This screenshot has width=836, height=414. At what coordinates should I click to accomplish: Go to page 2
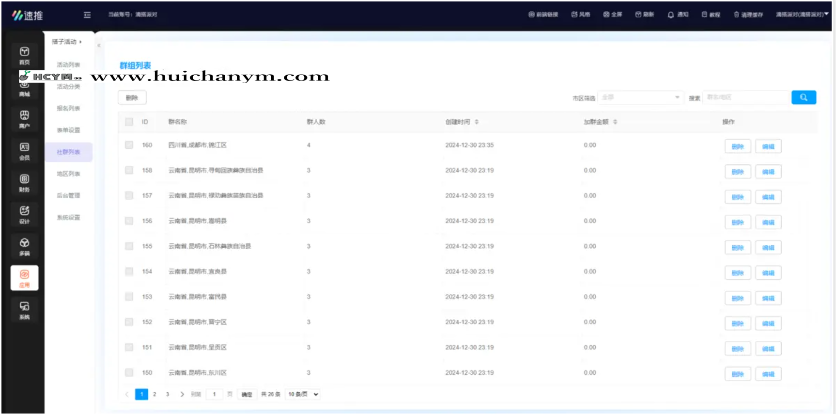(x=155, y=394)
